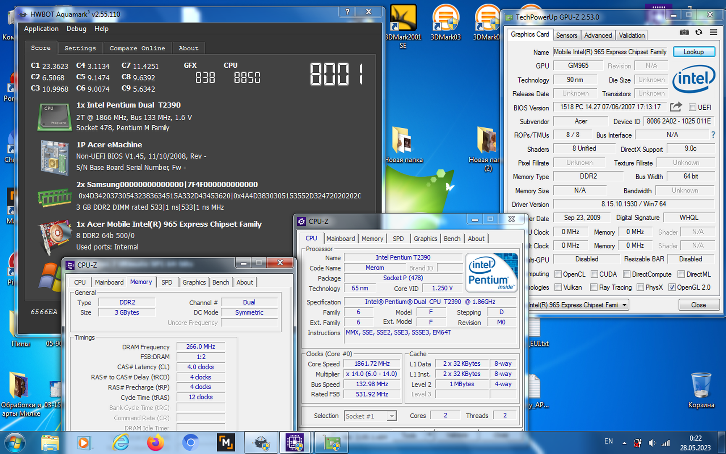726x454 pixels.
Task: Click the RAM stick icon in Aquamark
Action: 55,198
